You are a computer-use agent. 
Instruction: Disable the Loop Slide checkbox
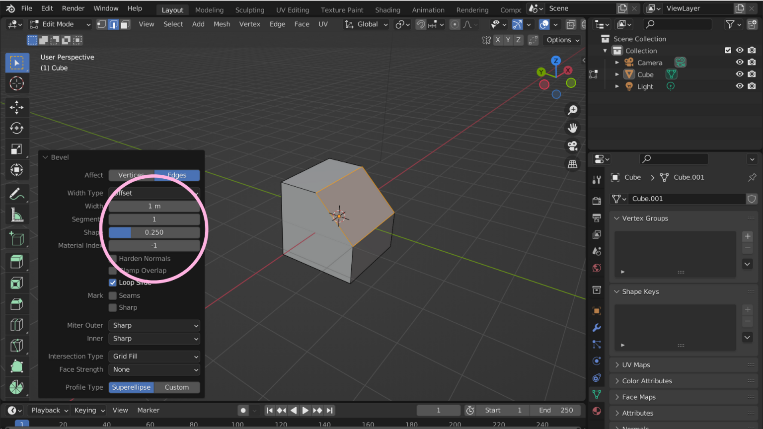pos(113,282)
